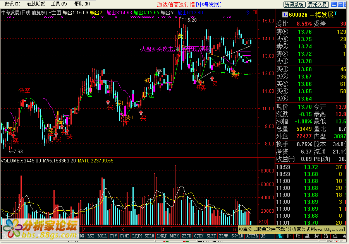The width and height of the screenshot is (349, 244).
Task: Open the 港股期货 menu
Action: [36, 4]
